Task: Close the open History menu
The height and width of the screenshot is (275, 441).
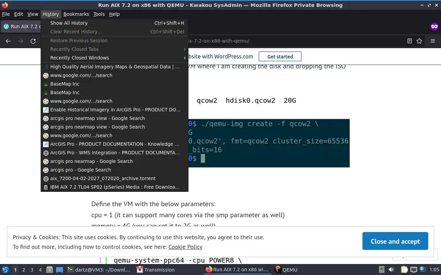Action: click(51, 14)
